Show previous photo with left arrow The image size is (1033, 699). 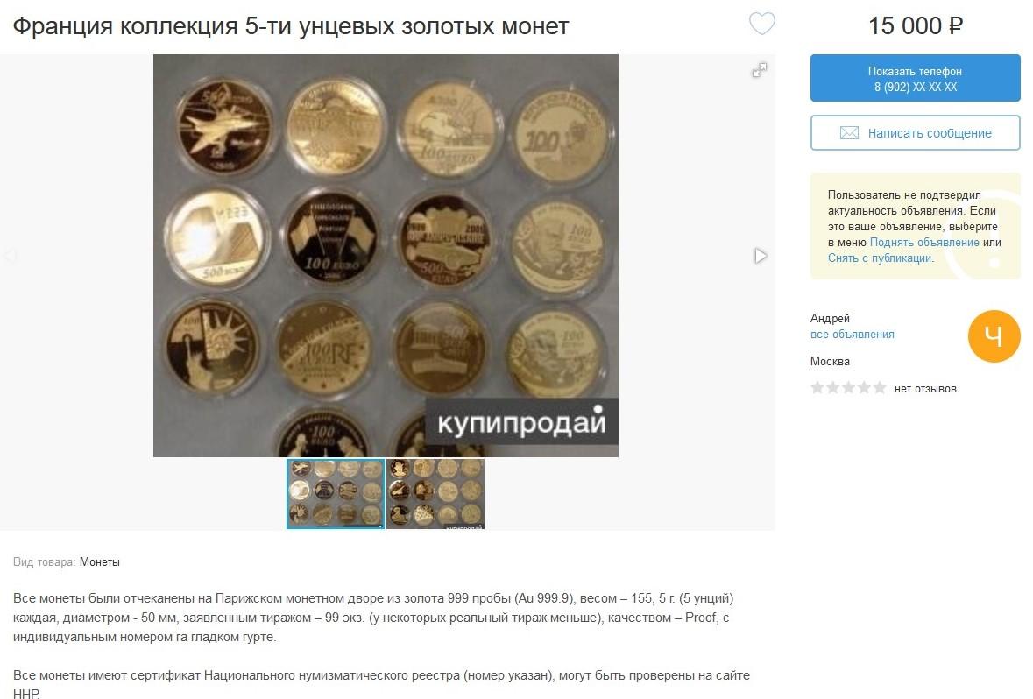10,256
